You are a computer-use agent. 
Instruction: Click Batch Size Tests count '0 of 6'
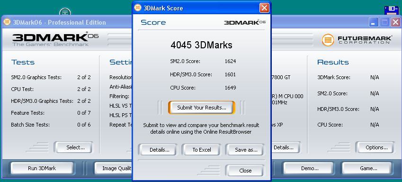pyautogui.click(x=84, y=125)
